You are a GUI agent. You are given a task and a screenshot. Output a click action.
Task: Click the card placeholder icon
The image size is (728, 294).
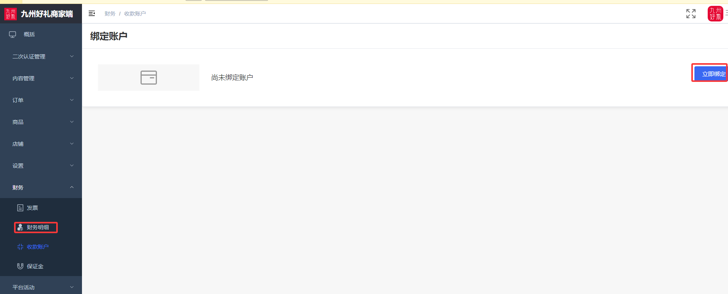tap(148, 78)
